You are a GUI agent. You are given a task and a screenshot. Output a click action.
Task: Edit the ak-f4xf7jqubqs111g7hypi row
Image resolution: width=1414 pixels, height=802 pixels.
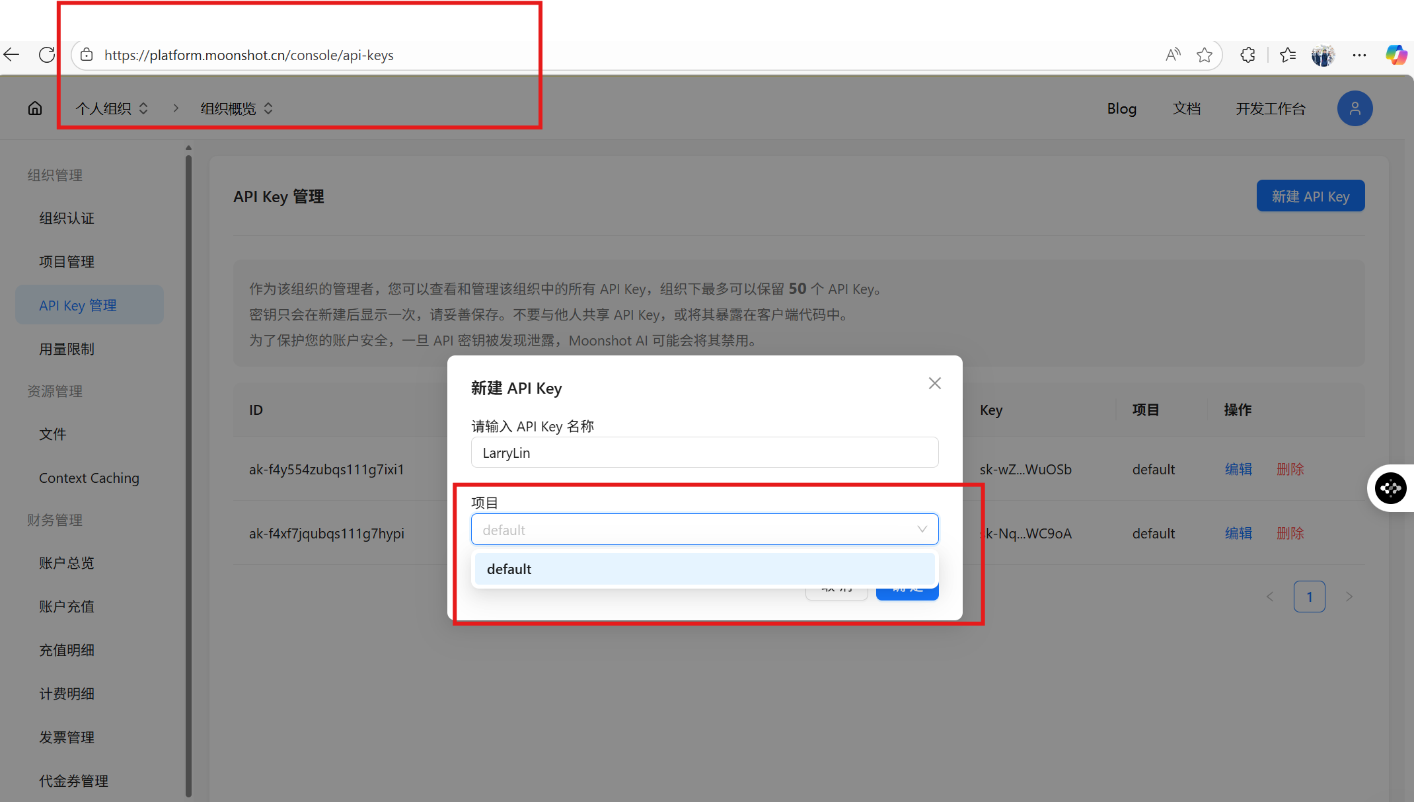(x=1238, y=533)
